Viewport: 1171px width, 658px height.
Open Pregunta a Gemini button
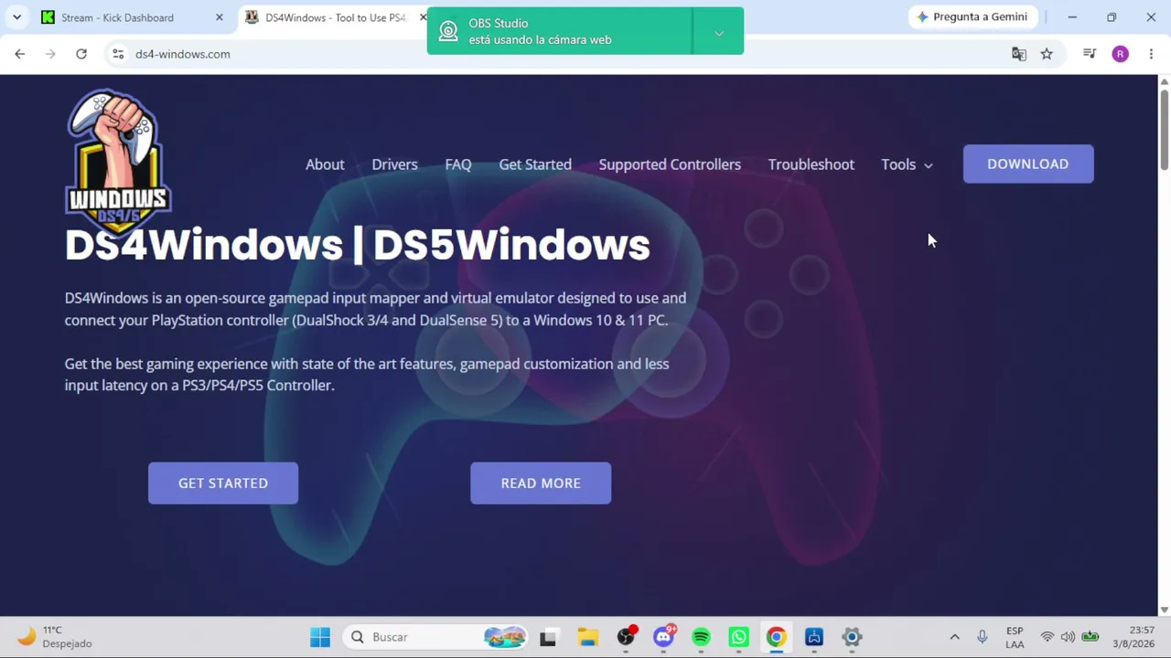(x=973, y=17)
